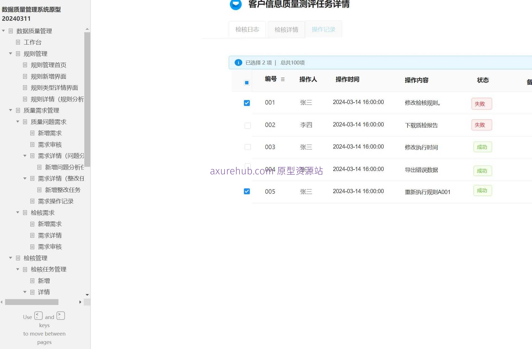This screenshot has height=349, width=532.
Task: Collapse the 数据质量管理 tree node
Action: pos(3,31)
